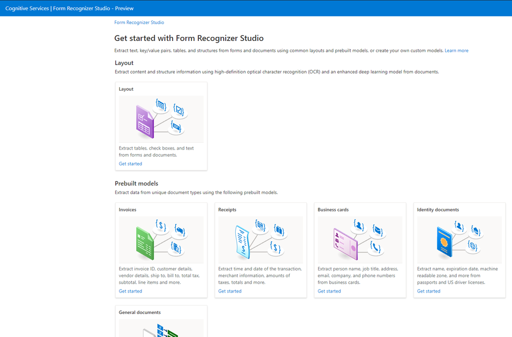512x337 pixels.
Task: Click the table bubble icon in Layout card
Action: click(160, 106)
